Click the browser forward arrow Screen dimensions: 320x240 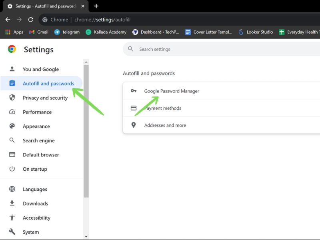(x=19, y=20)
